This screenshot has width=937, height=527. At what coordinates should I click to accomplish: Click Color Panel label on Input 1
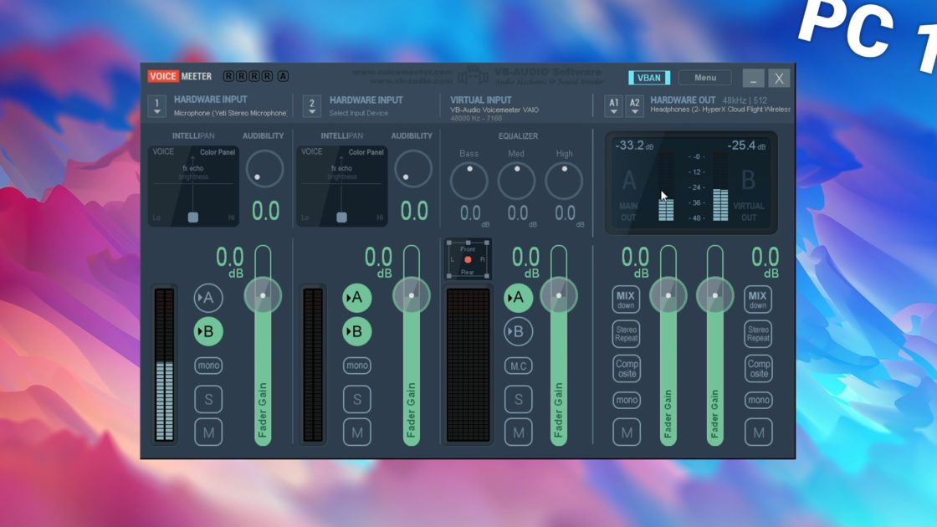218,152
